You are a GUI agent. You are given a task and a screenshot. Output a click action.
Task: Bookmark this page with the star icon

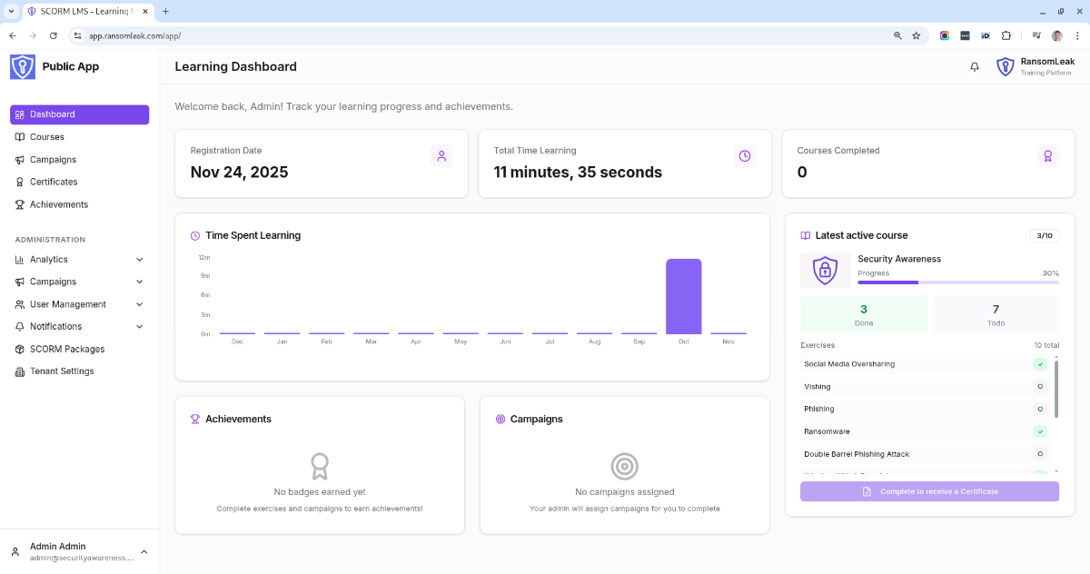click(x=917, y=35)
